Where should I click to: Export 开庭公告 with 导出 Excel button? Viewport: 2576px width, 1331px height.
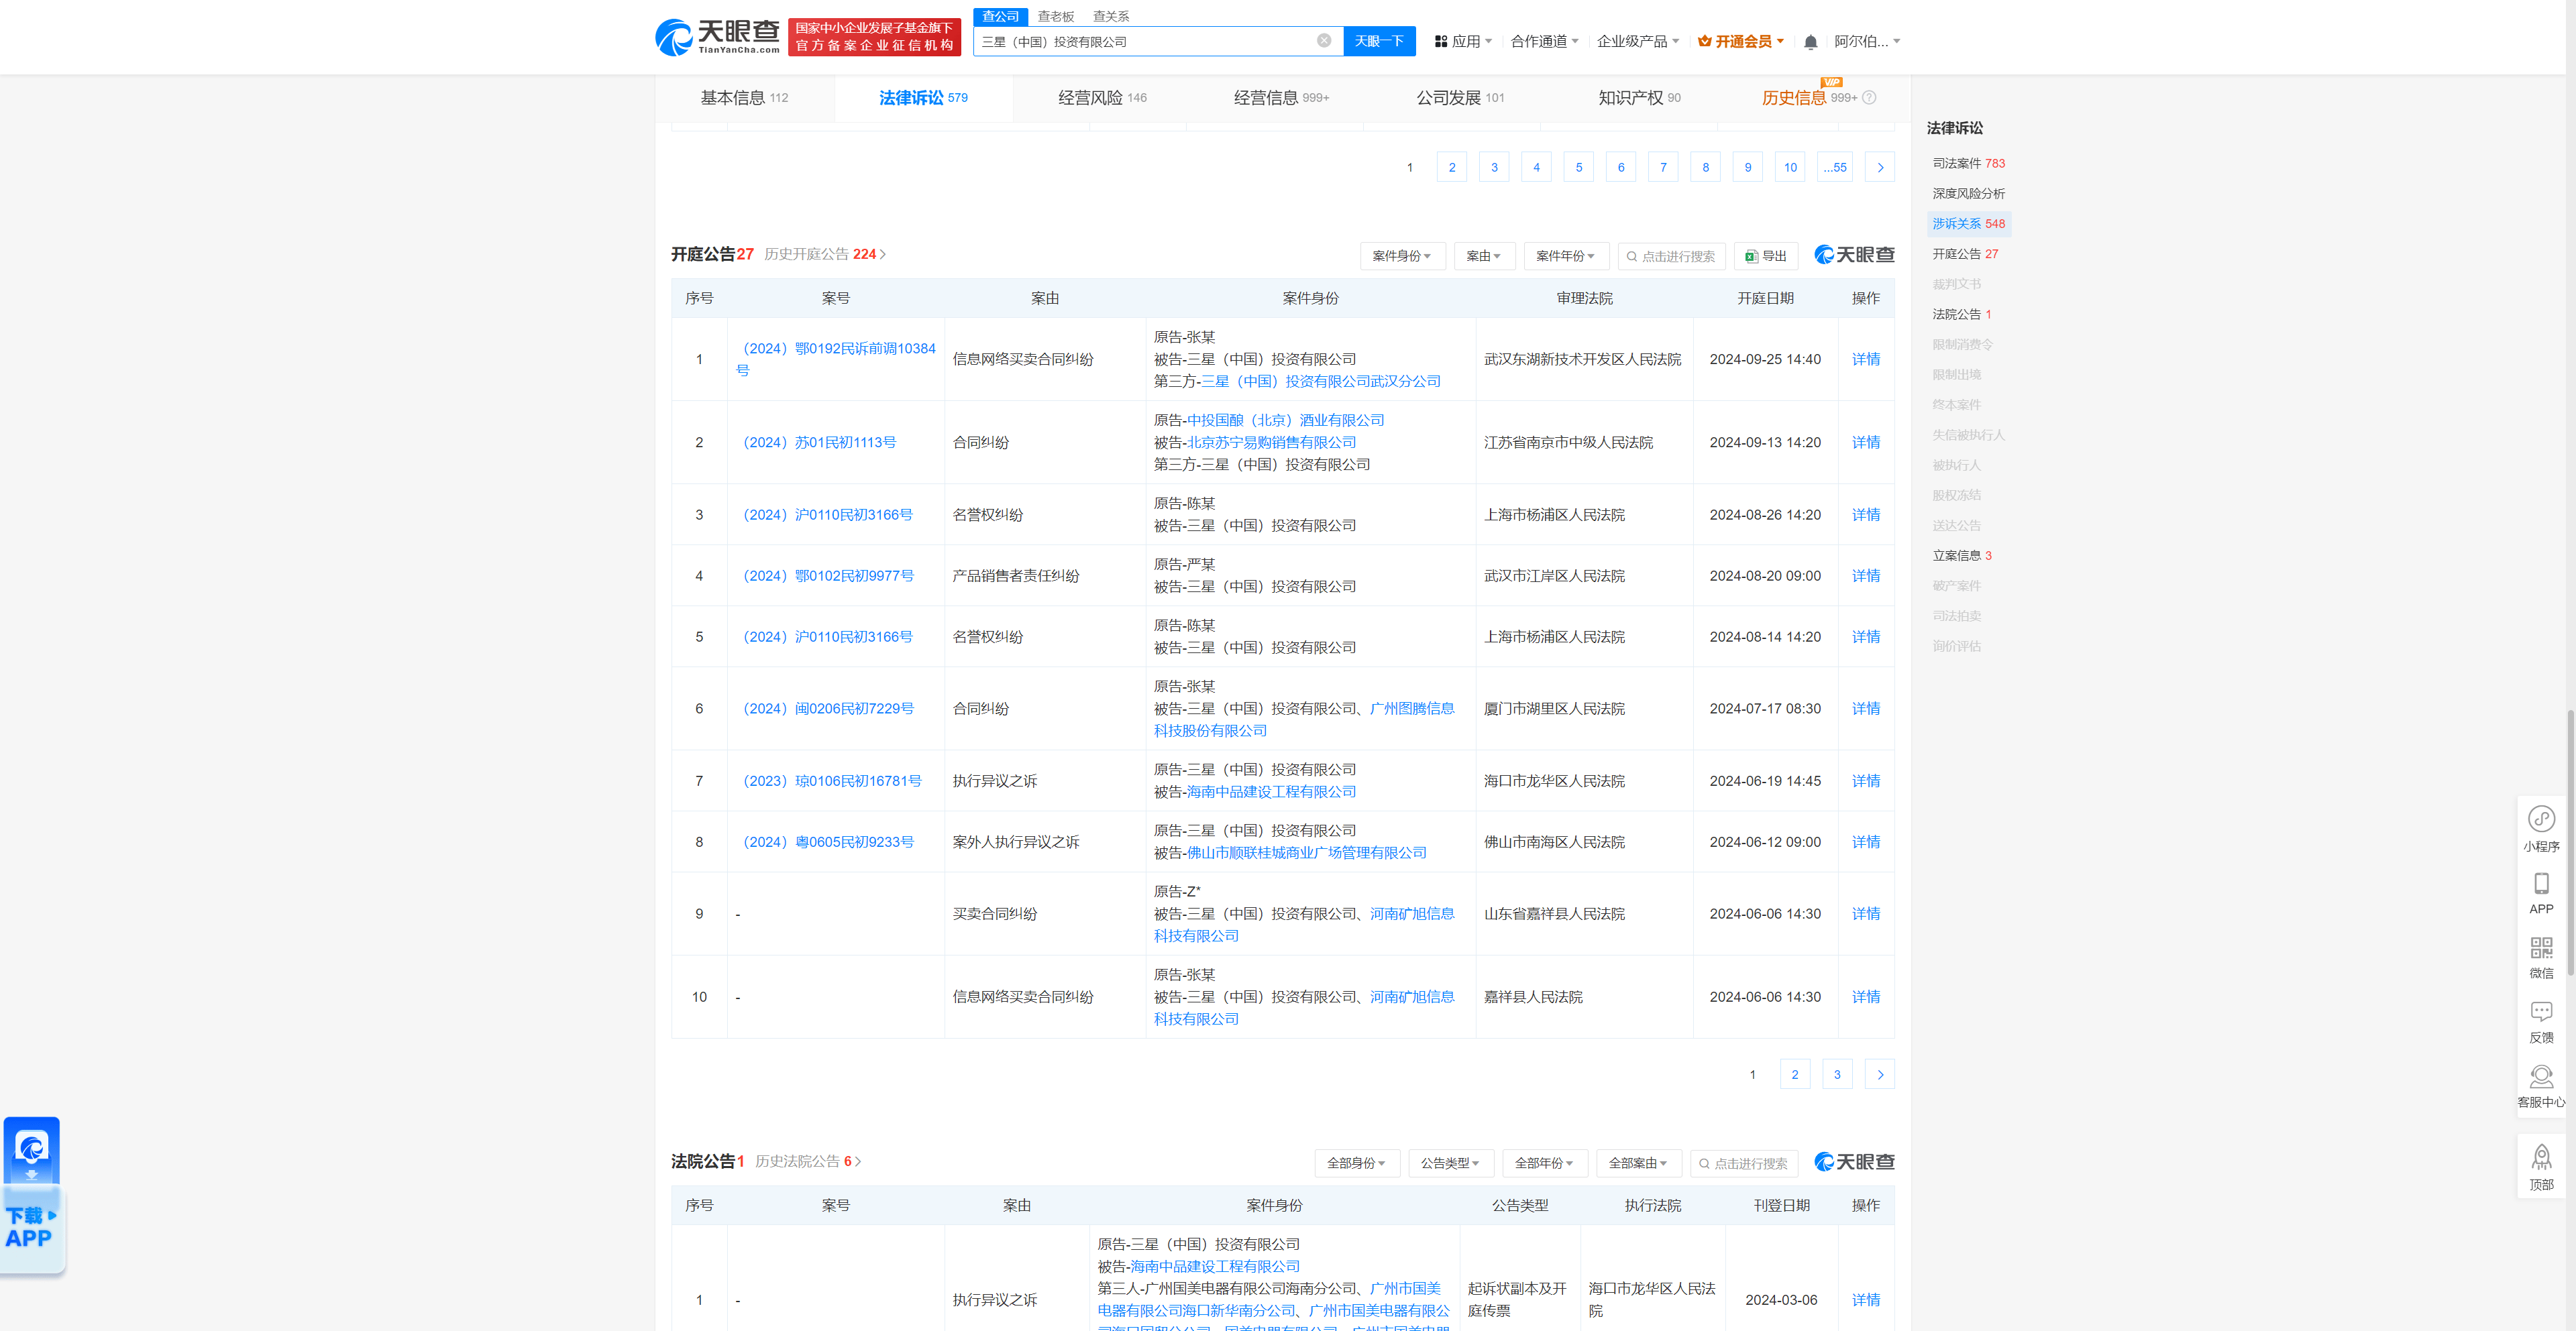click(1766, 256)
